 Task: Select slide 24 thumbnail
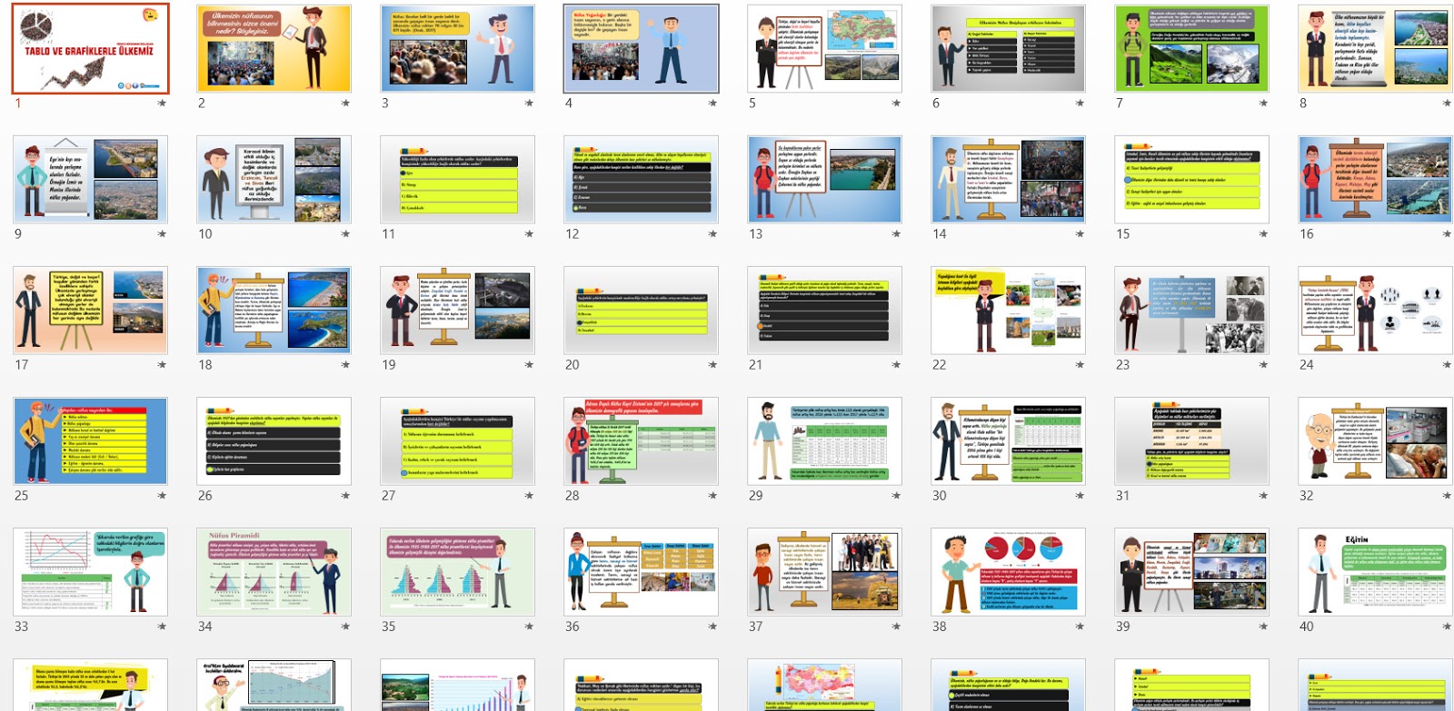[1376, 311]
